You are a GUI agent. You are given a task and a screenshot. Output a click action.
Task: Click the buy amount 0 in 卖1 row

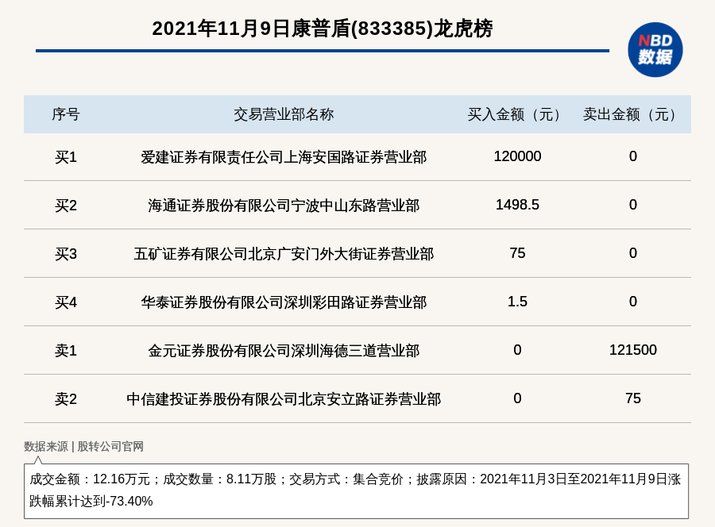[x=517, y=350]
